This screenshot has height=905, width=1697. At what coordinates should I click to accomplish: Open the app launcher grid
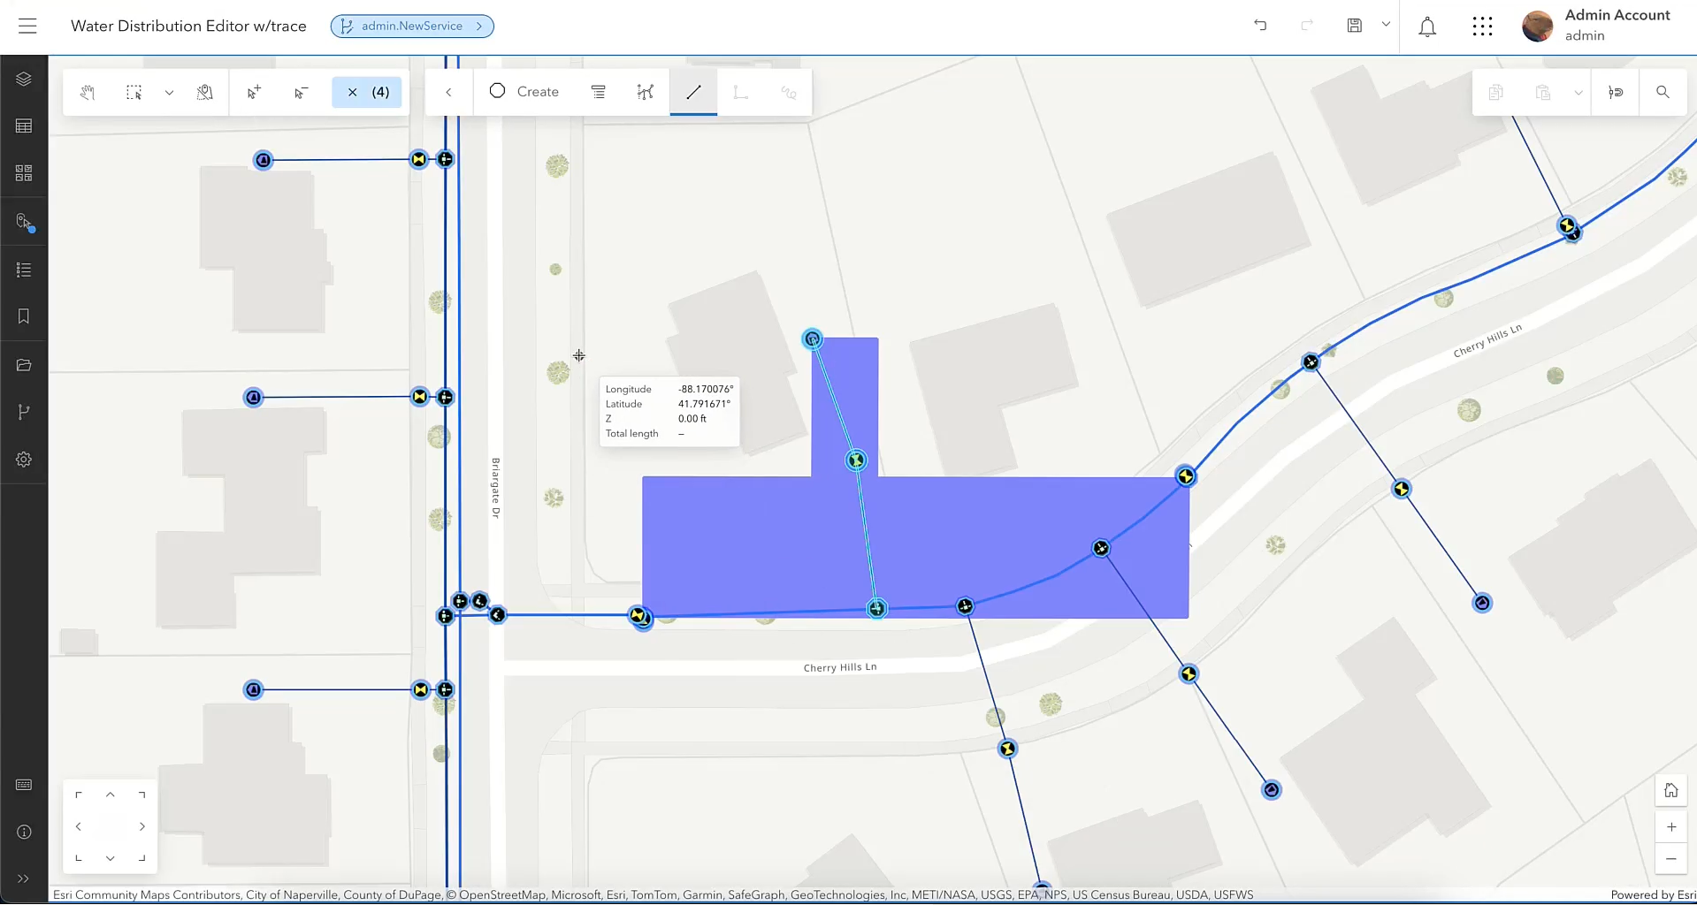click(1482, 27)
